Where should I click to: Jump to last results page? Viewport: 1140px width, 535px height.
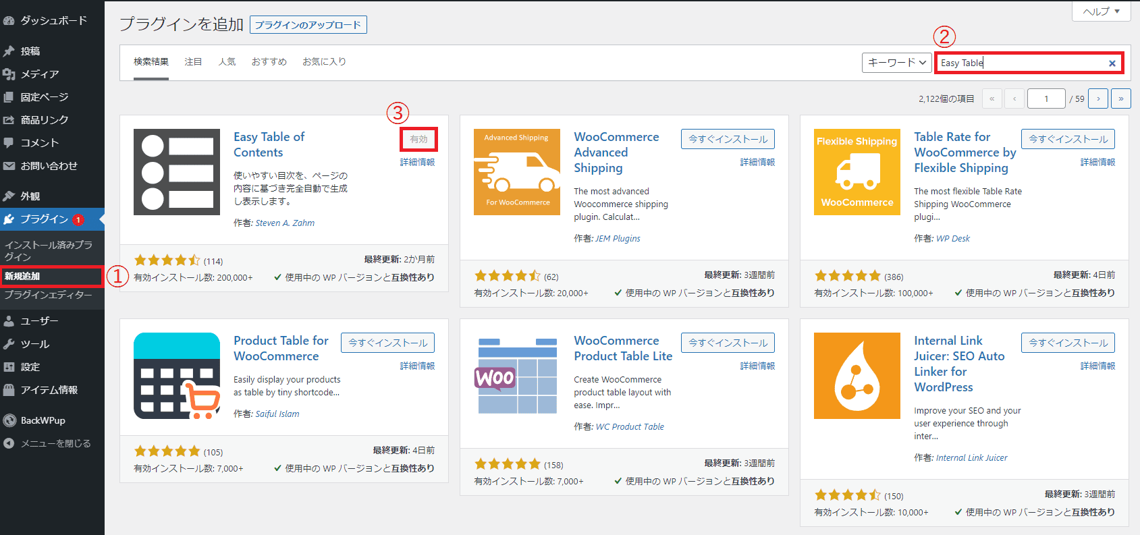point(1121,98)
